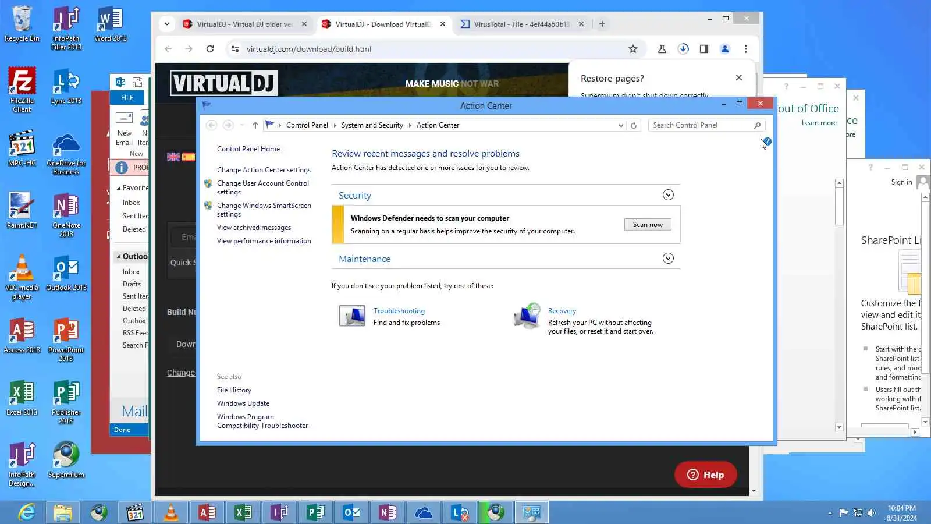931x524 pixels.
Task: Open the browser side panel icon
Action: click(704, 49)
